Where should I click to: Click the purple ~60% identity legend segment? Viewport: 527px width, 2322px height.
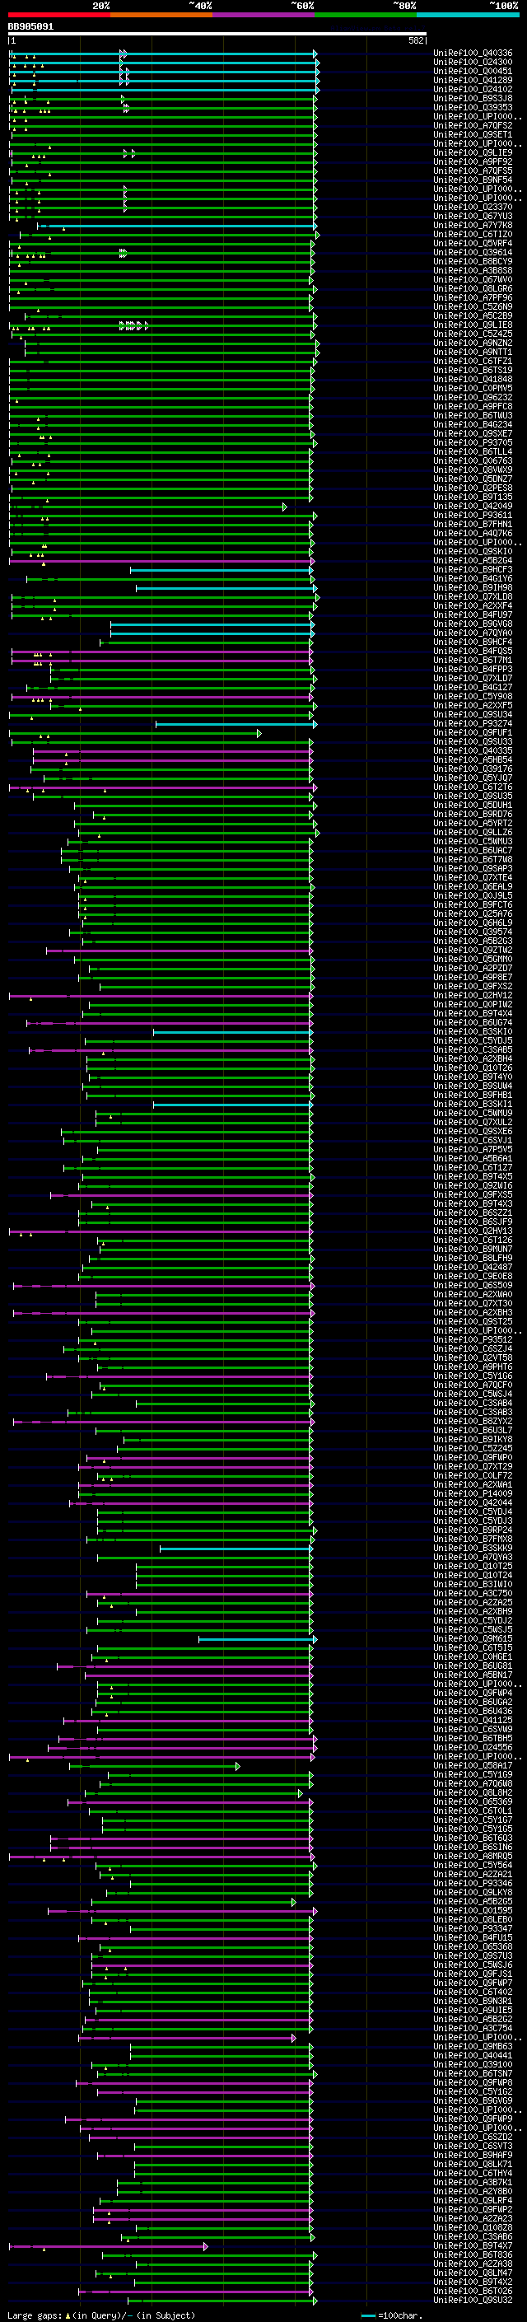(264, 15)
